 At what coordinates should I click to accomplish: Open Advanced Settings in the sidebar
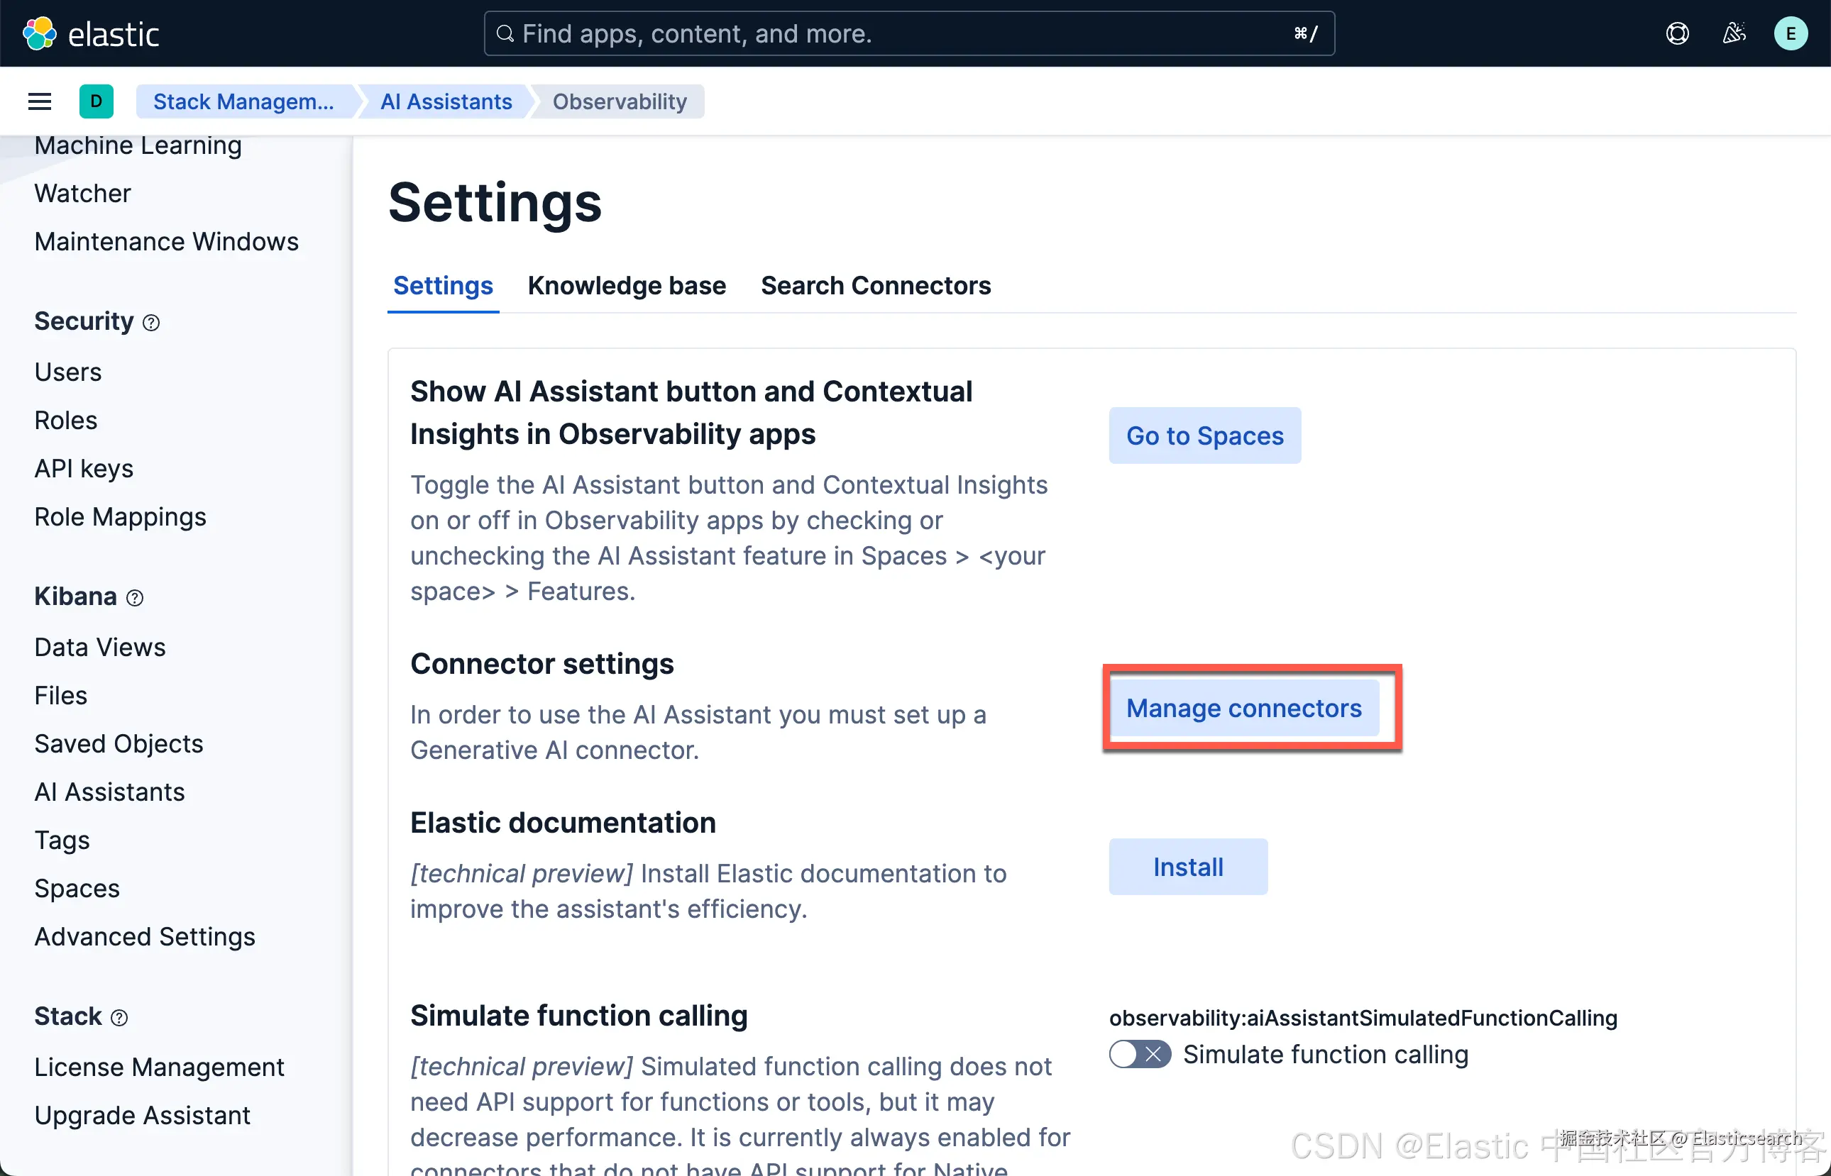(x=144, y=936)
